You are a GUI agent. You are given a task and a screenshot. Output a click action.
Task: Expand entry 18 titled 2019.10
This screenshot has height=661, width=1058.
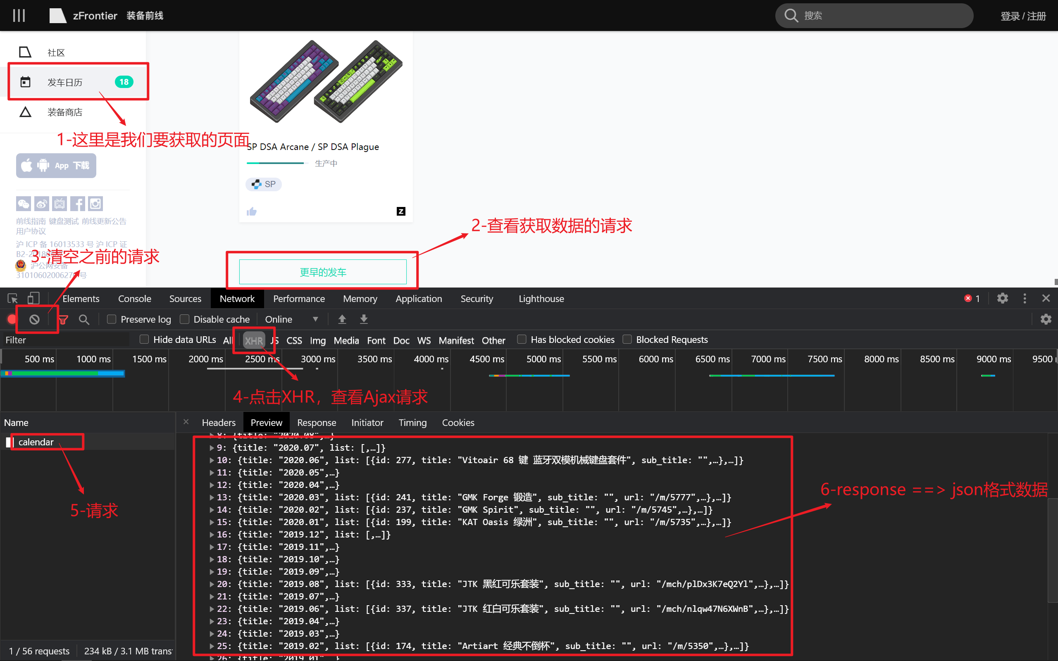pyautogui.click(x=212, y=559)
